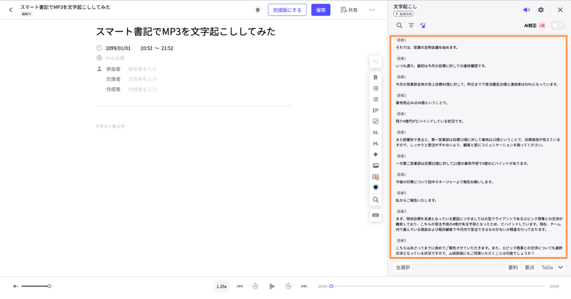
Task: Click the speaker icon in transcription header
Action: 526,10
